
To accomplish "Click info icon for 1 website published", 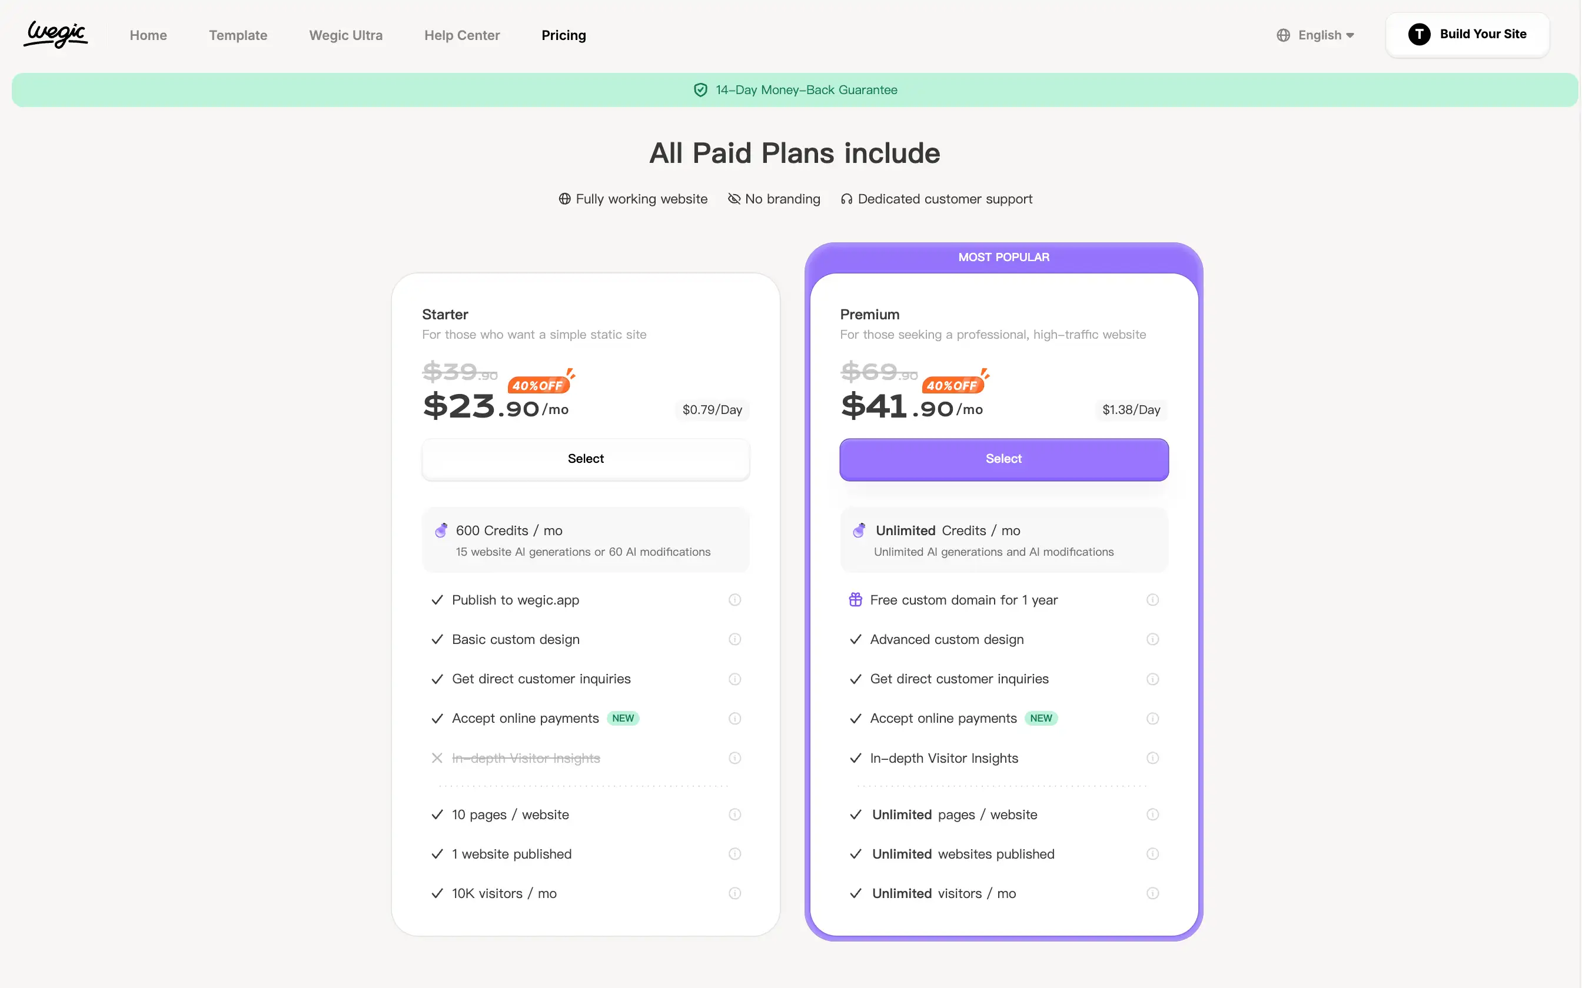I will point(734,854).
